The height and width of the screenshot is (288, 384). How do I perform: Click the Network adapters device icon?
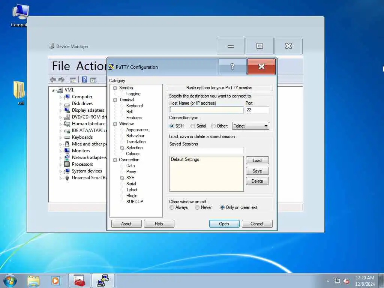tap(67, 157)
